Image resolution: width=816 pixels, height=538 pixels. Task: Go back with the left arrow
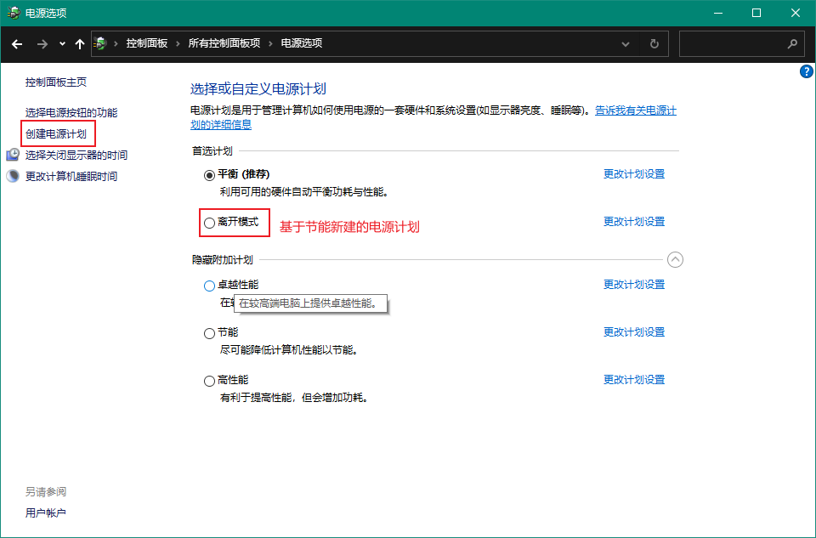tap(17, 44)
